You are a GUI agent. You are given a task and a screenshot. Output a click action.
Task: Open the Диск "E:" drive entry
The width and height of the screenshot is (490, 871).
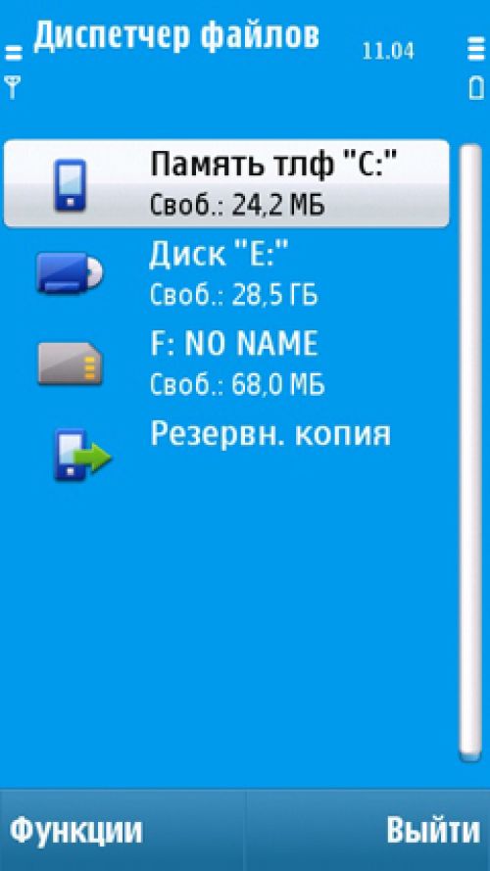(226, 272)
